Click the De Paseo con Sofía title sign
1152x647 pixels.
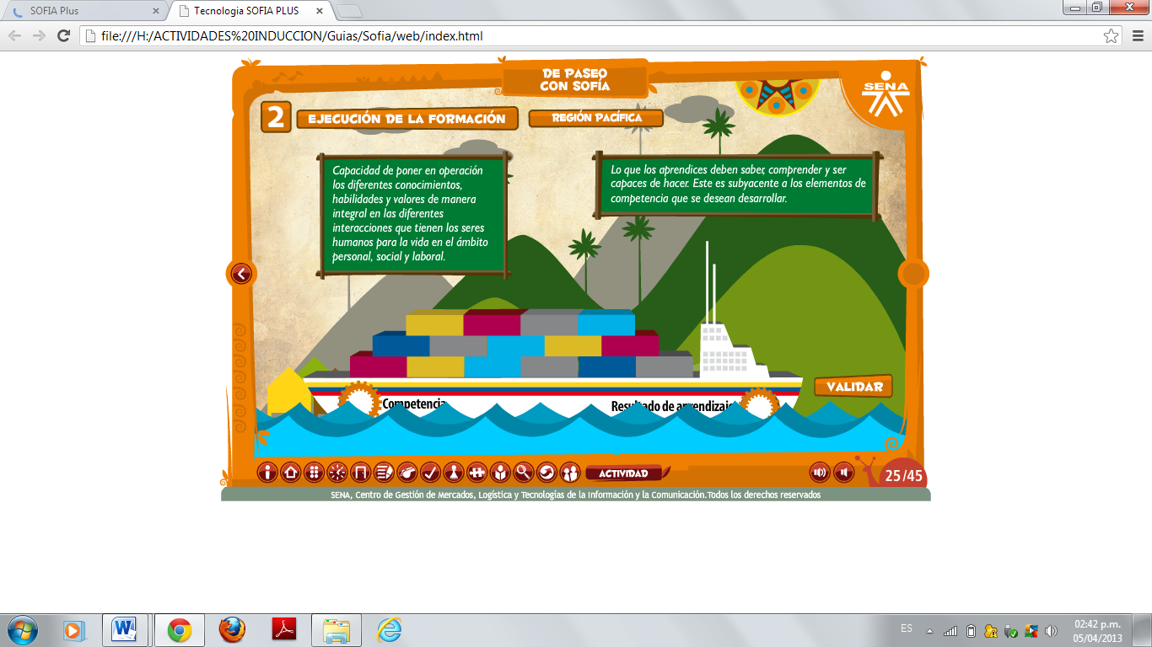(x=575, y=80)
